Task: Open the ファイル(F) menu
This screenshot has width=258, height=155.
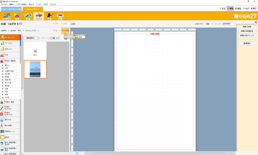Action: coord(4,4)
